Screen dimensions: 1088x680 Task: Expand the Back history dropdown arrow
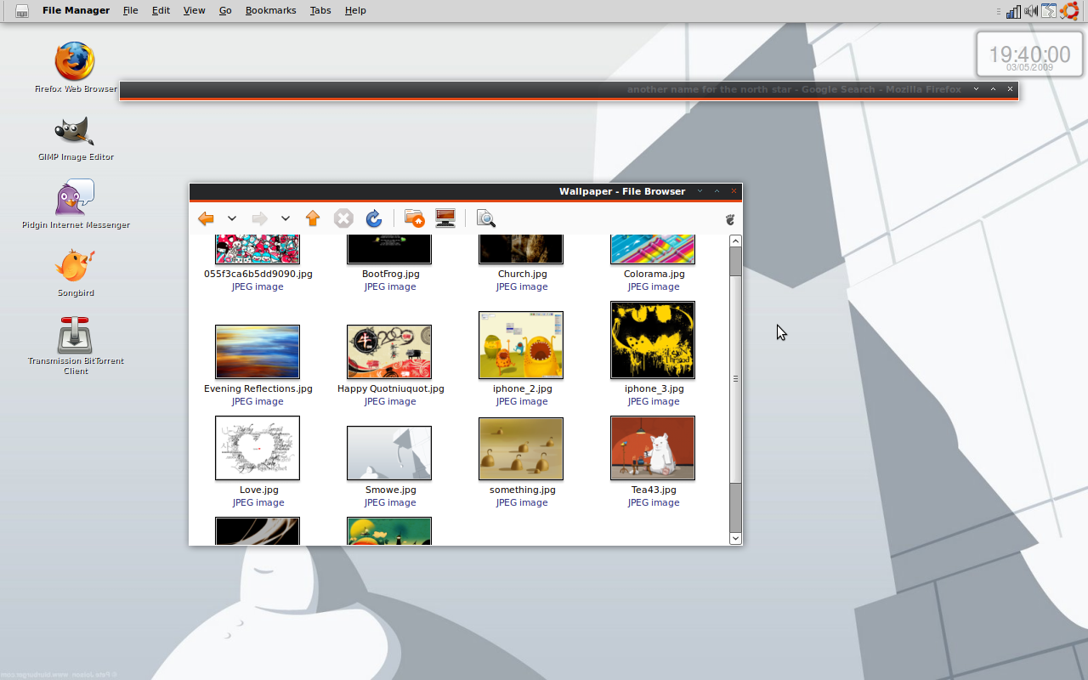pyautogui.click(x=231, y=219)
